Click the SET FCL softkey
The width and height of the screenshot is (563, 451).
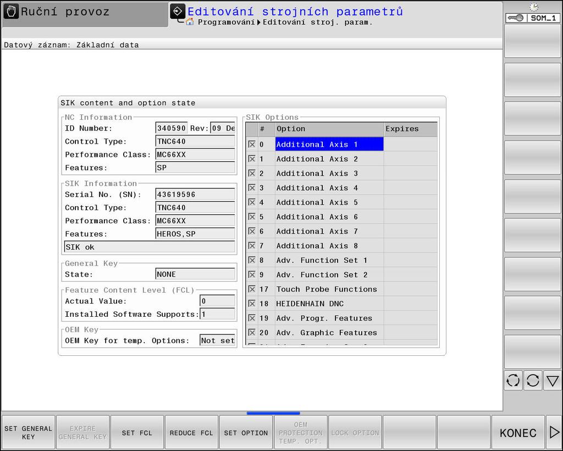coord(137,432)
